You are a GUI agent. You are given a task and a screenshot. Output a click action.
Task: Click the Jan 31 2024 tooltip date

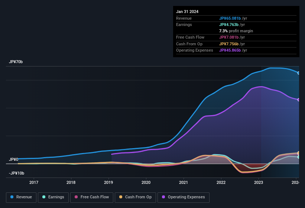(x=187, y=12)
